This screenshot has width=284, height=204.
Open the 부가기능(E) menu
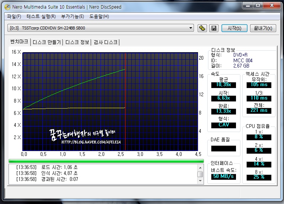click(x=73, y=16)
